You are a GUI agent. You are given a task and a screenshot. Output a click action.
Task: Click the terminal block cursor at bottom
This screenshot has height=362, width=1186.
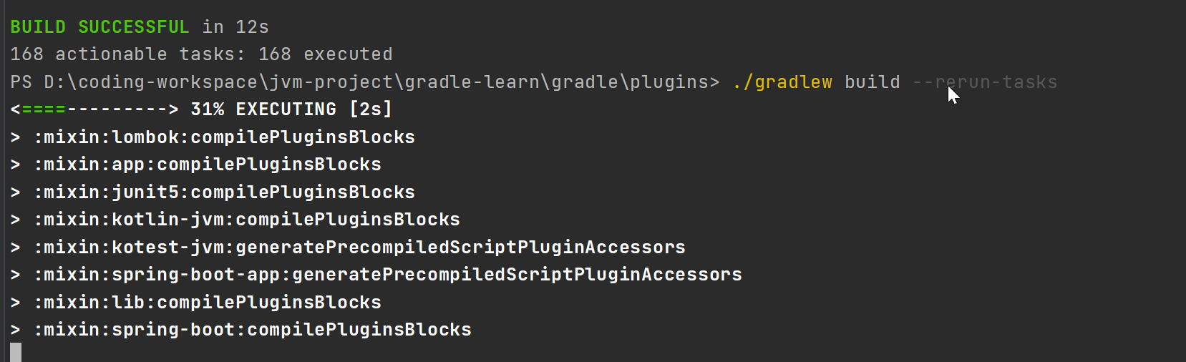(x=16, y=352)
